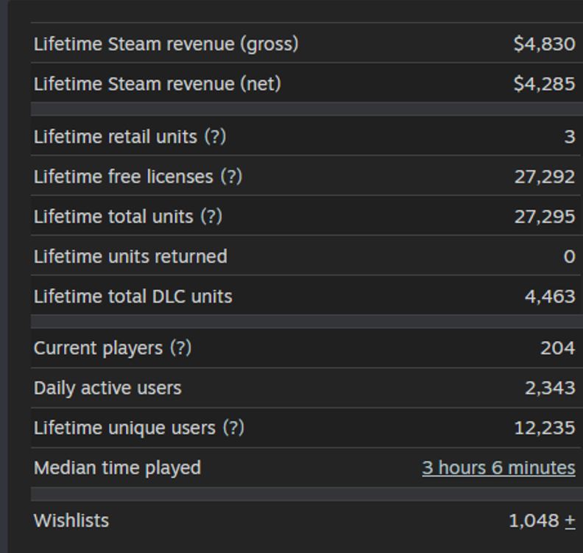
Task: Select the Lifetime total DLC units label
Action: [132, 296]
